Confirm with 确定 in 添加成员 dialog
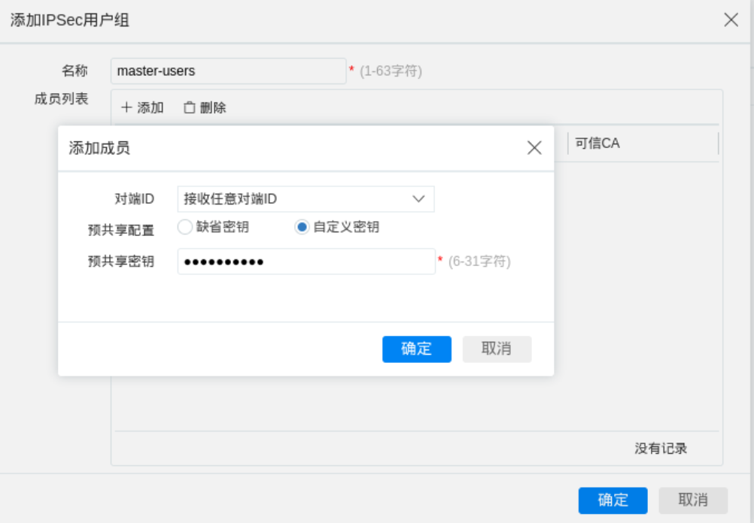Image resolution: width=754 pixels, height=523 pixels. pyautogui.click(x=416, y=349)
